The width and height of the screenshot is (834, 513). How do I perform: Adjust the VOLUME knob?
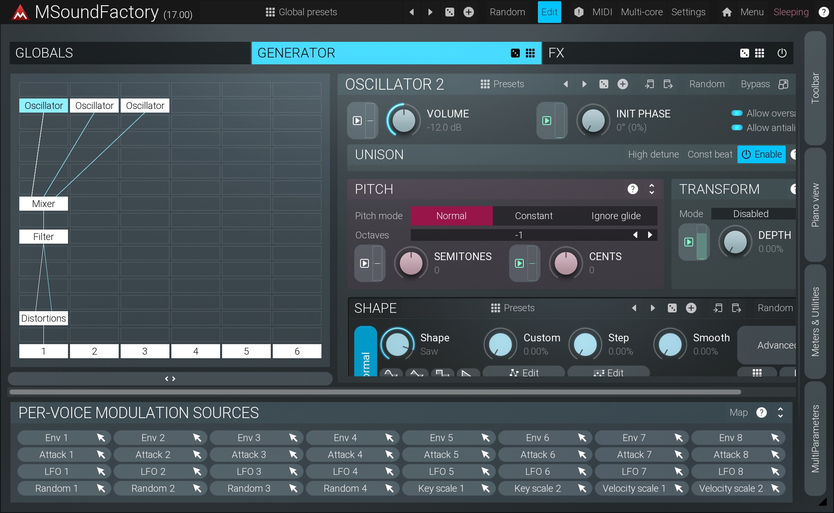404,121
